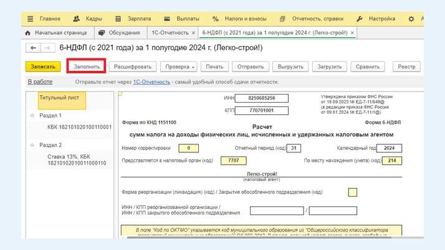The height and width of the screenshot is (250, 445).
Task: Switch to the Начальная страница tab
Action: point(57,33)
